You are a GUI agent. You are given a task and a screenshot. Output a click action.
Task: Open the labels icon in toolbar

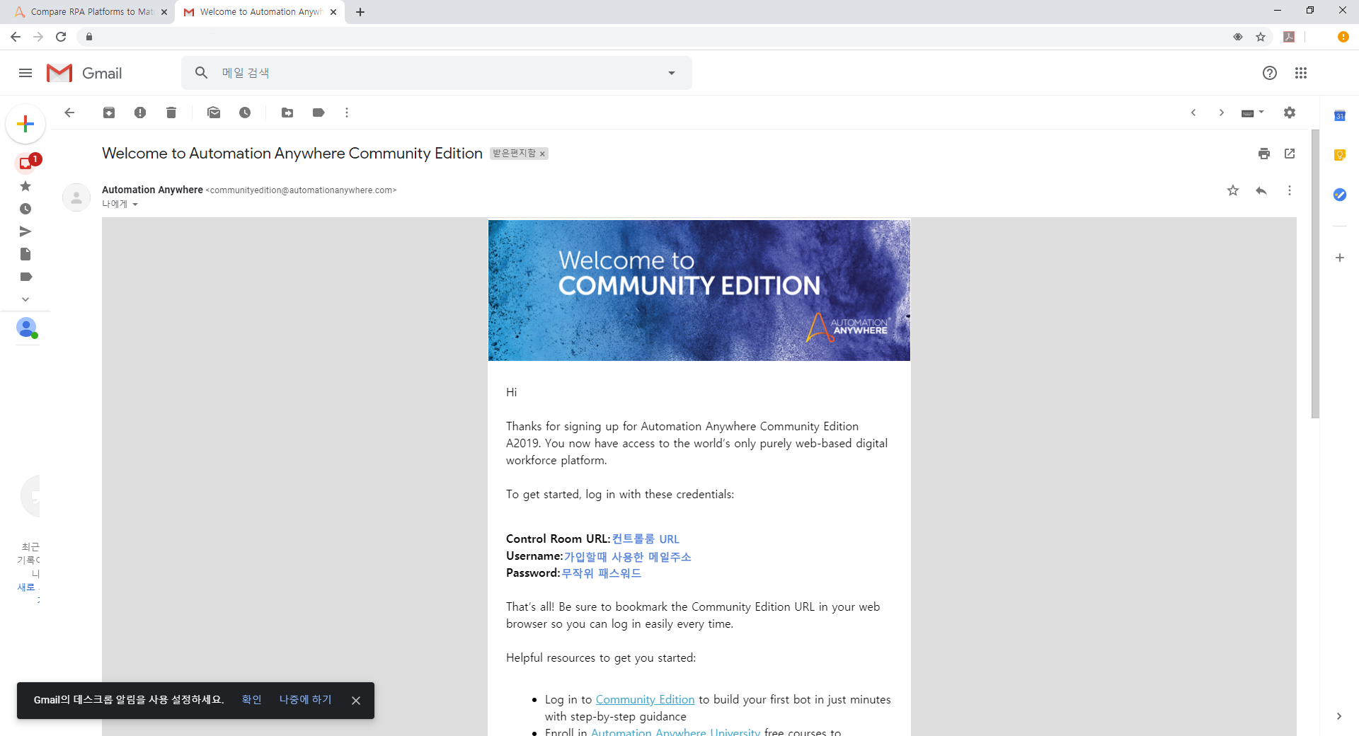(319, 113)
